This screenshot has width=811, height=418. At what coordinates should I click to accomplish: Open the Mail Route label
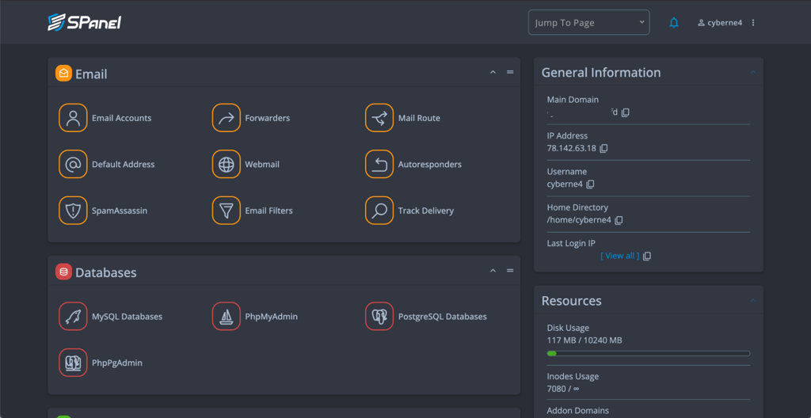pyautogui.click(x=419, y=118)
